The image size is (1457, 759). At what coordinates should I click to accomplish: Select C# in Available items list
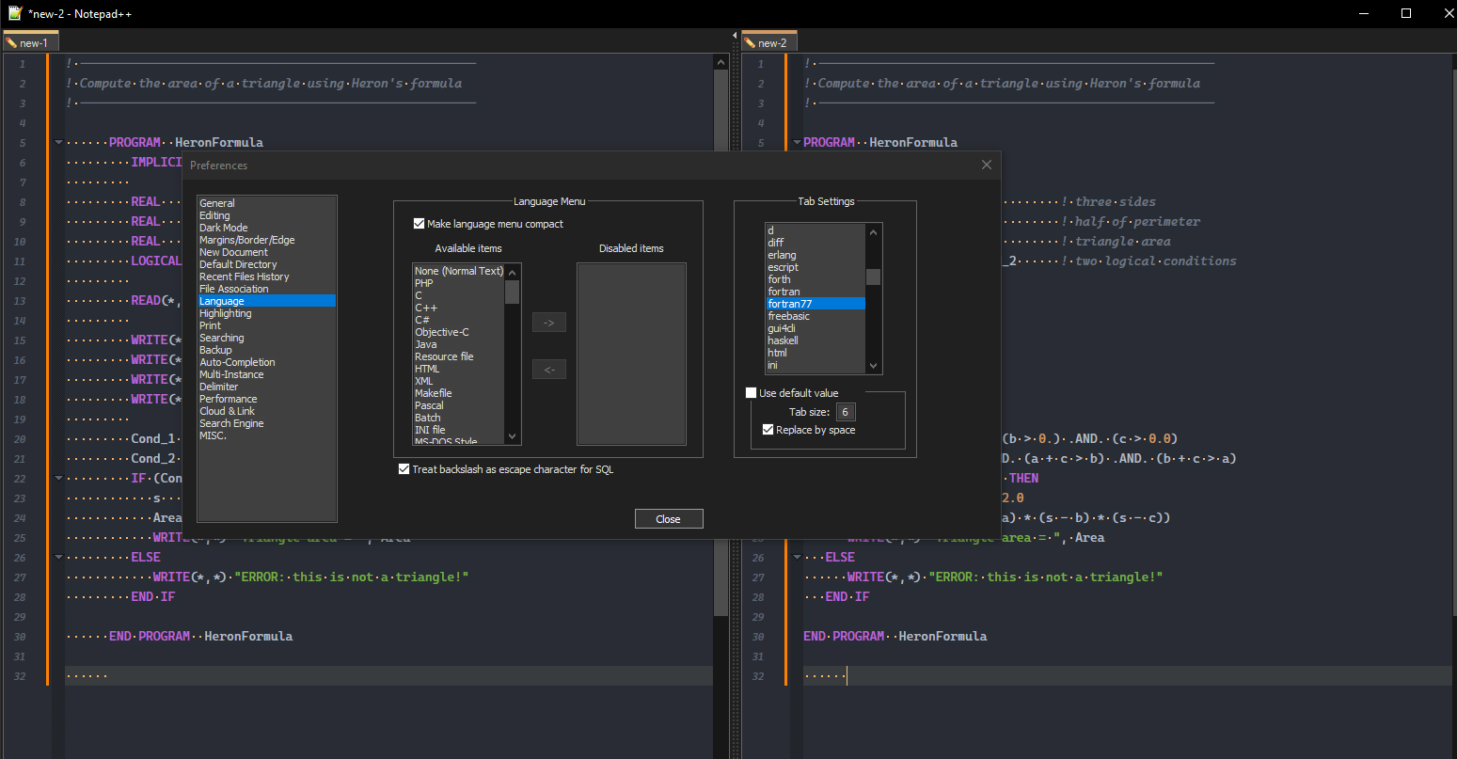pos(459,320)
